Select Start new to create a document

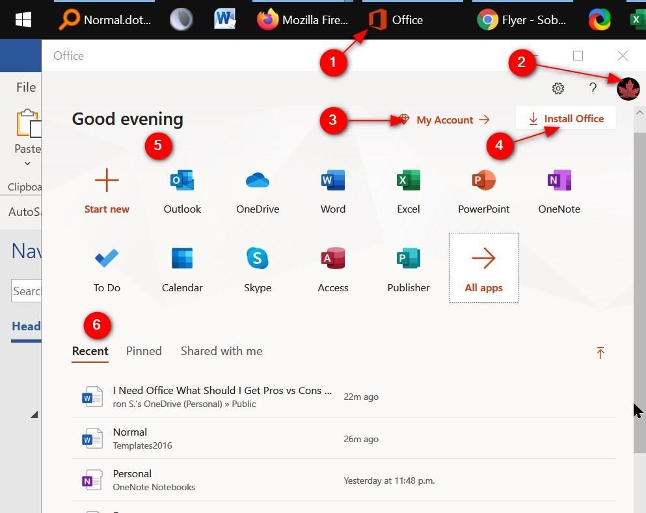pos(107,192)
